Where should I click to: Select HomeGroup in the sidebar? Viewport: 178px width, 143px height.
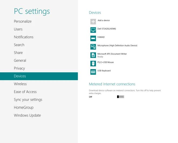pyautogui.click(x=24, y=108)
